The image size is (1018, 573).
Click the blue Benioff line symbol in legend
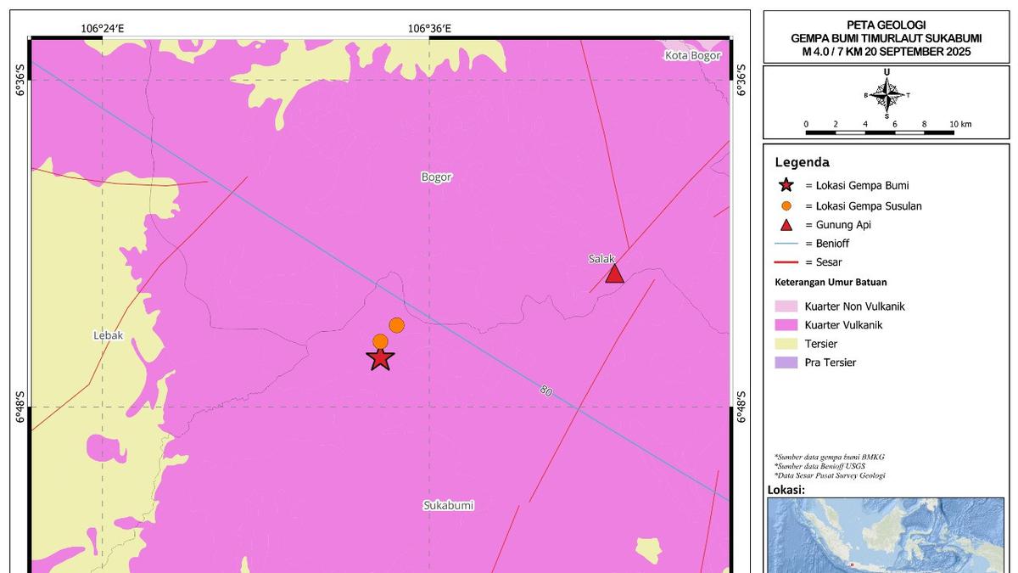786,244
